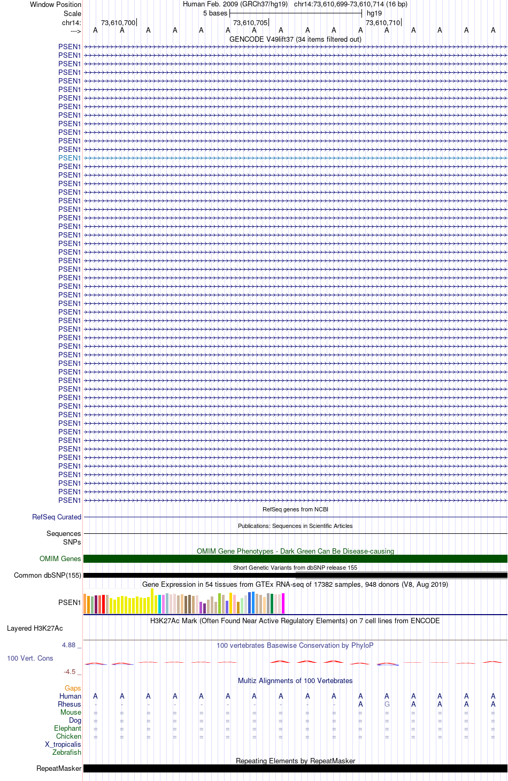Click the magenta bar ending the GTEx chart

coord(283,603)
